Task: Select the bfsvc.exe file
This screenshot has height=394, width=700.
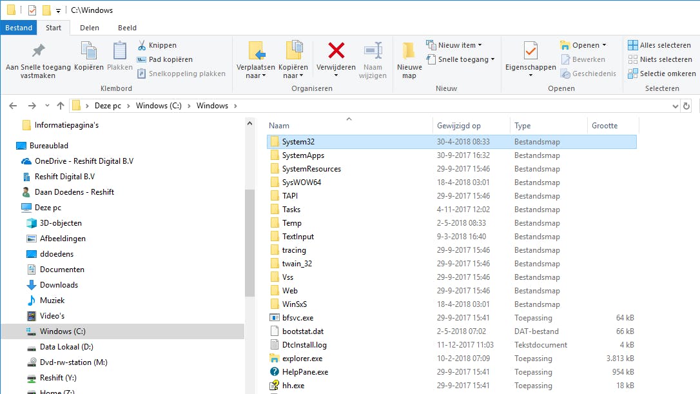Action: point(298,318)
